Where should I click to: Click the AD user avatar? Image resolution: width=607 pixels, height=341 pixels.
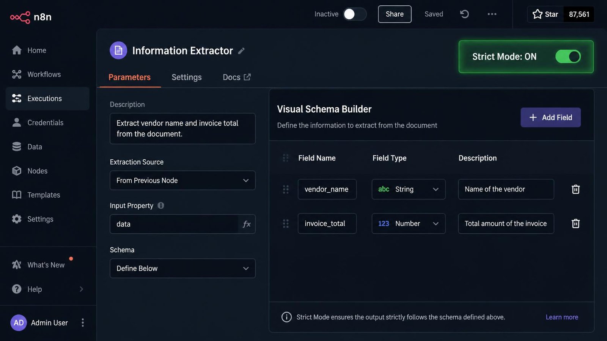tap(19, 323)
